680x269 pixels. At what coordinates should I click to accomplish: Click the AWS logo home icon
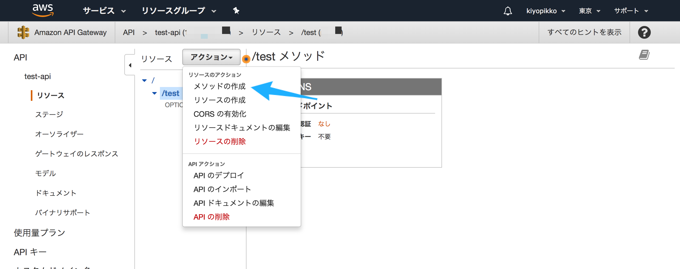(x=42, y=11)
